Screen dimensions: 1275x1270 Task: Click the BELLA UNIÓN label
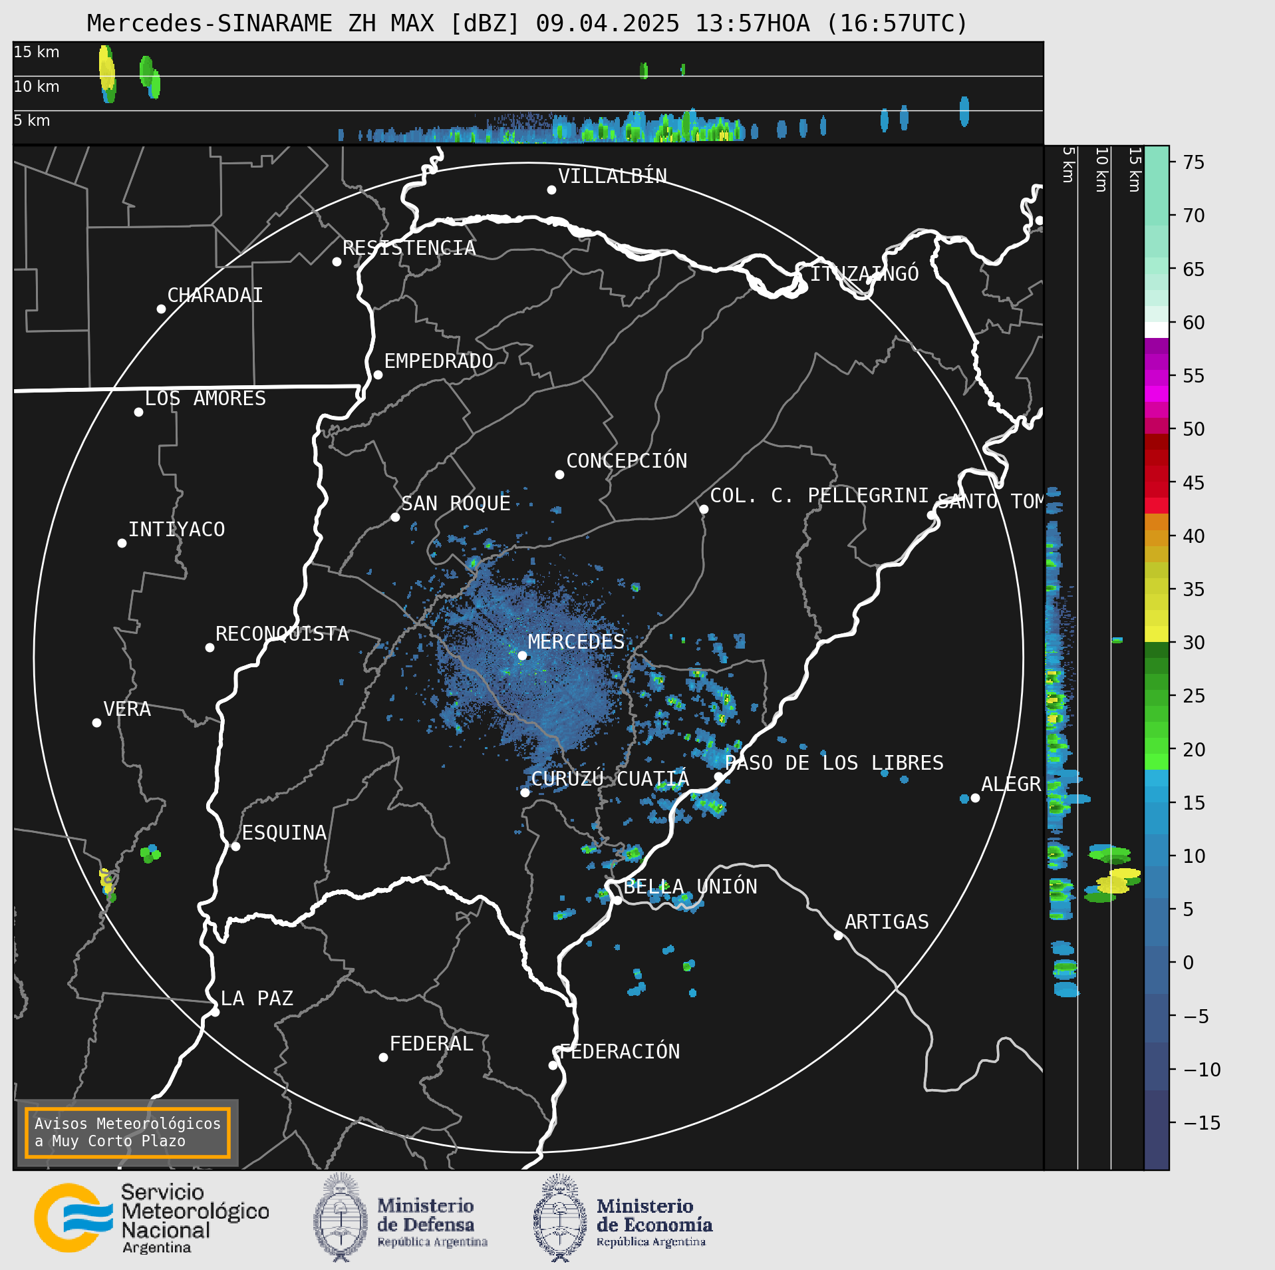pyautogui.click(x=690, y=886)
